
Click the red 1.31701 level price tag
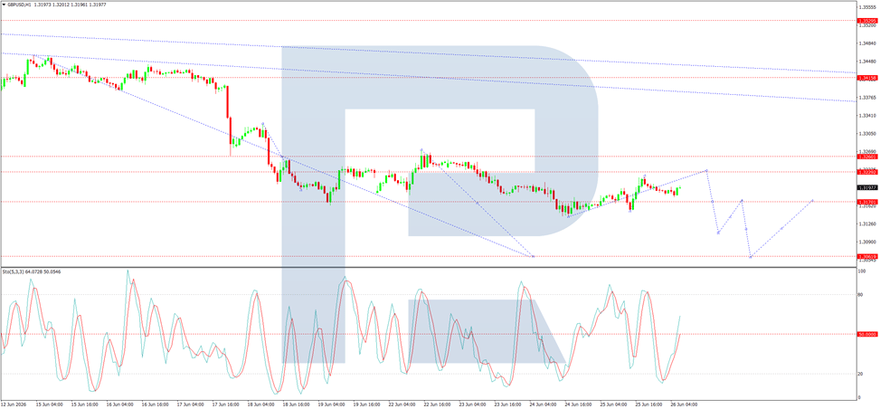pos(867,201)
